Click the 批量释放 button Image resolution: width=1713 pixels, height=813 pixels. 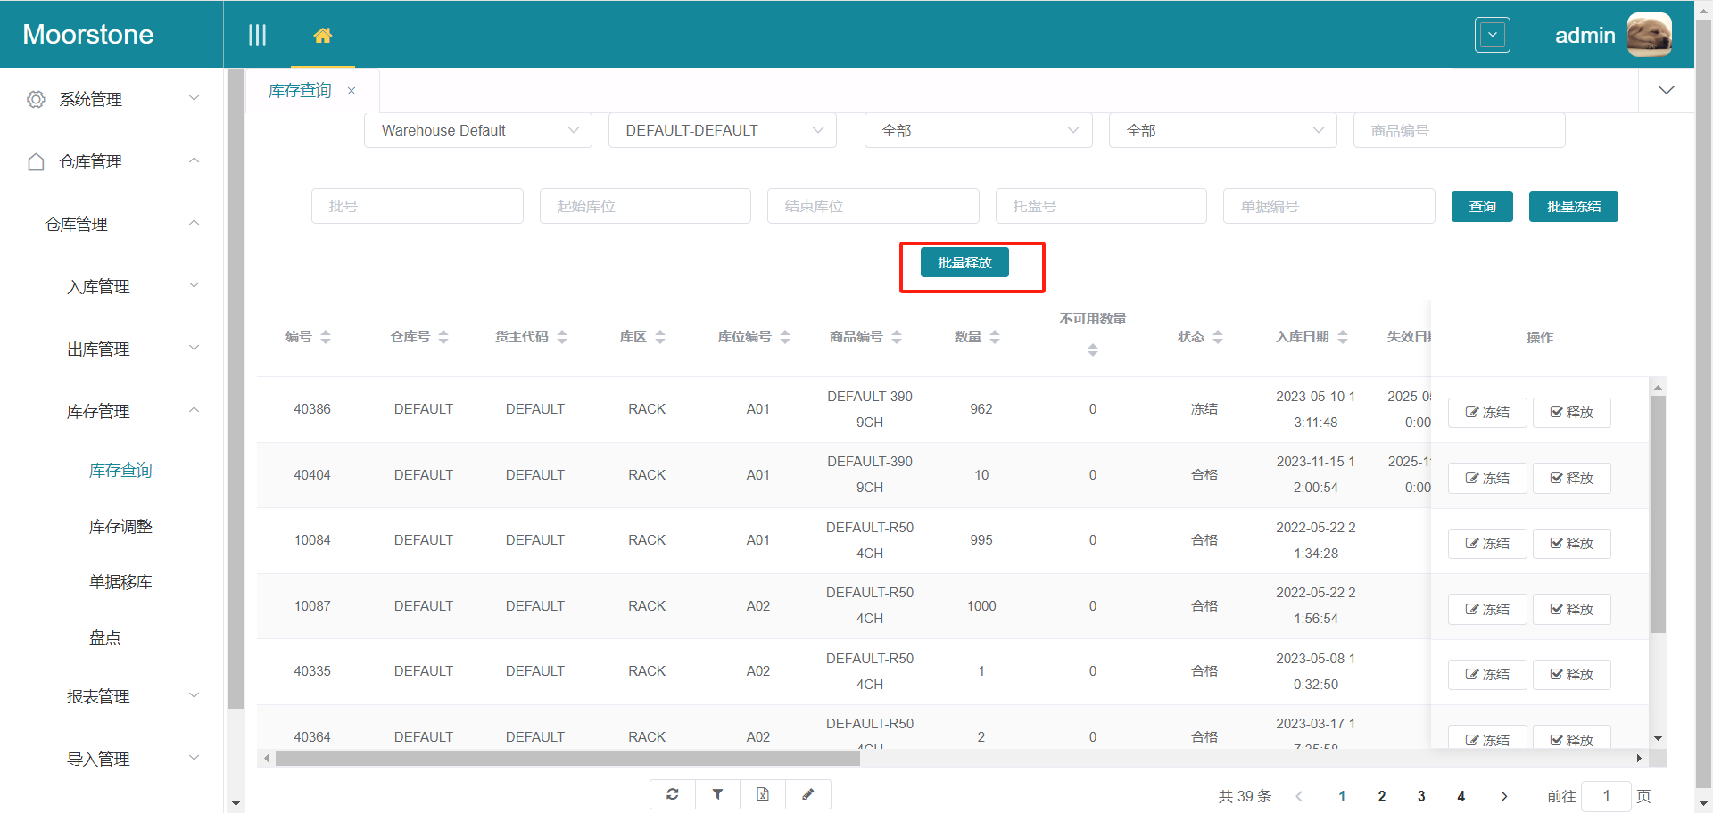click(964, 261)
